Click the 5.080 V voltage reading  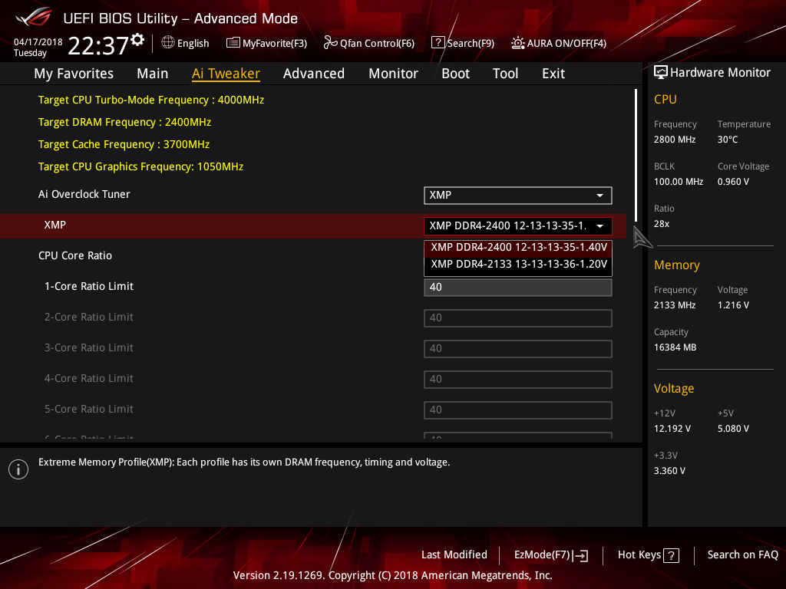733,429
